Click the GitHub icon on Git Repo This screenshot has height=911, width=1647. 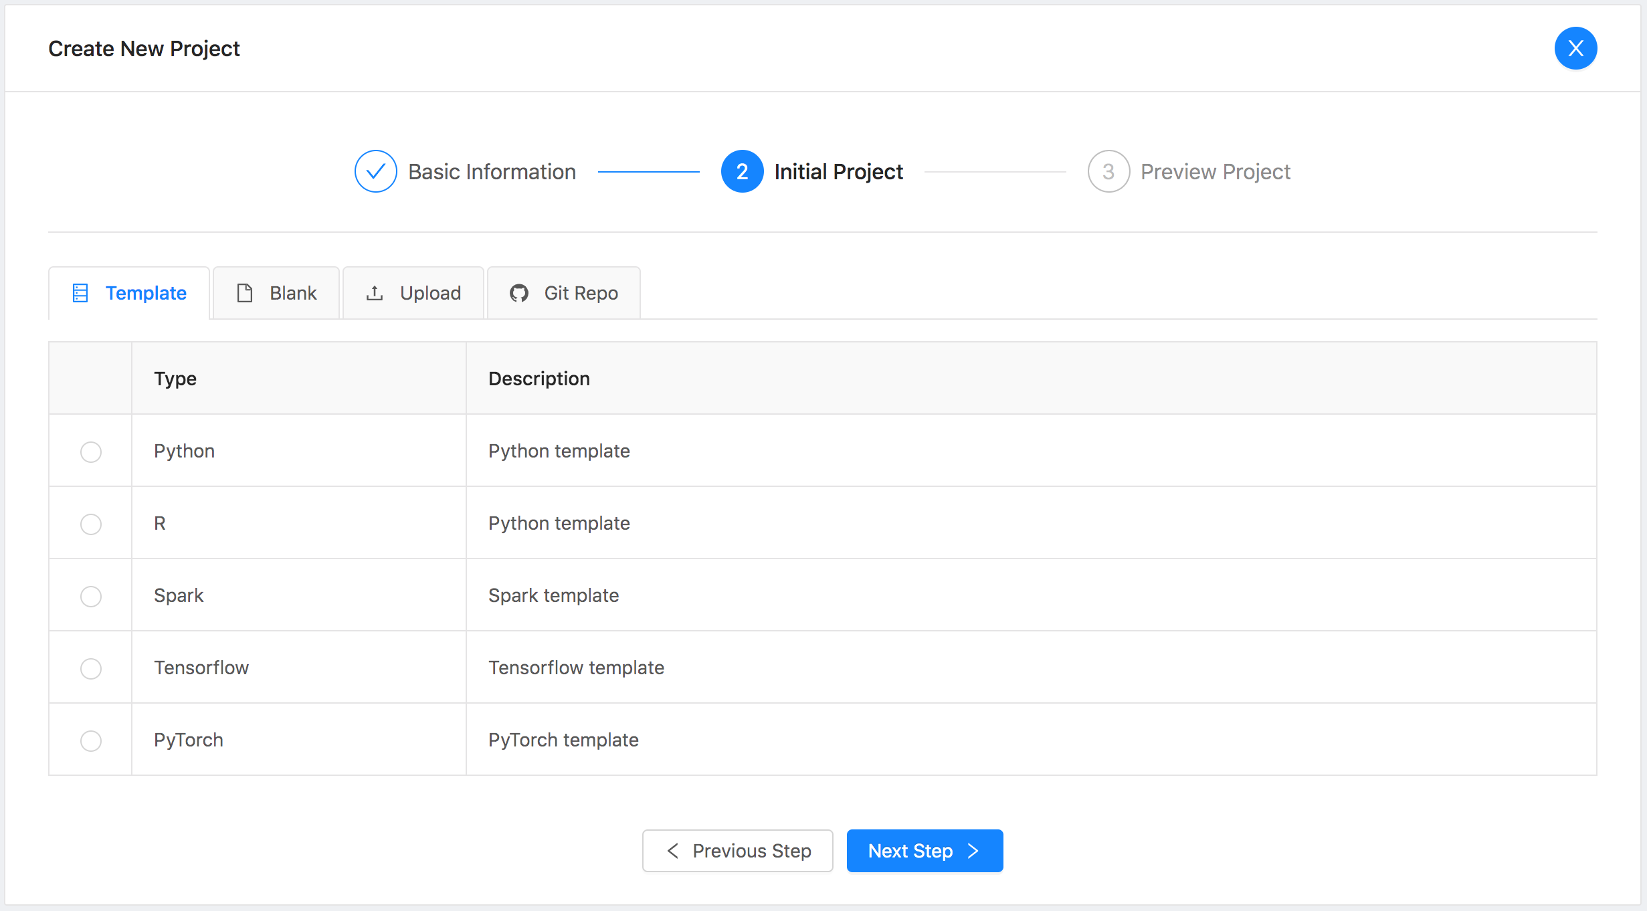pyautogui.click(x=519, y=293)
